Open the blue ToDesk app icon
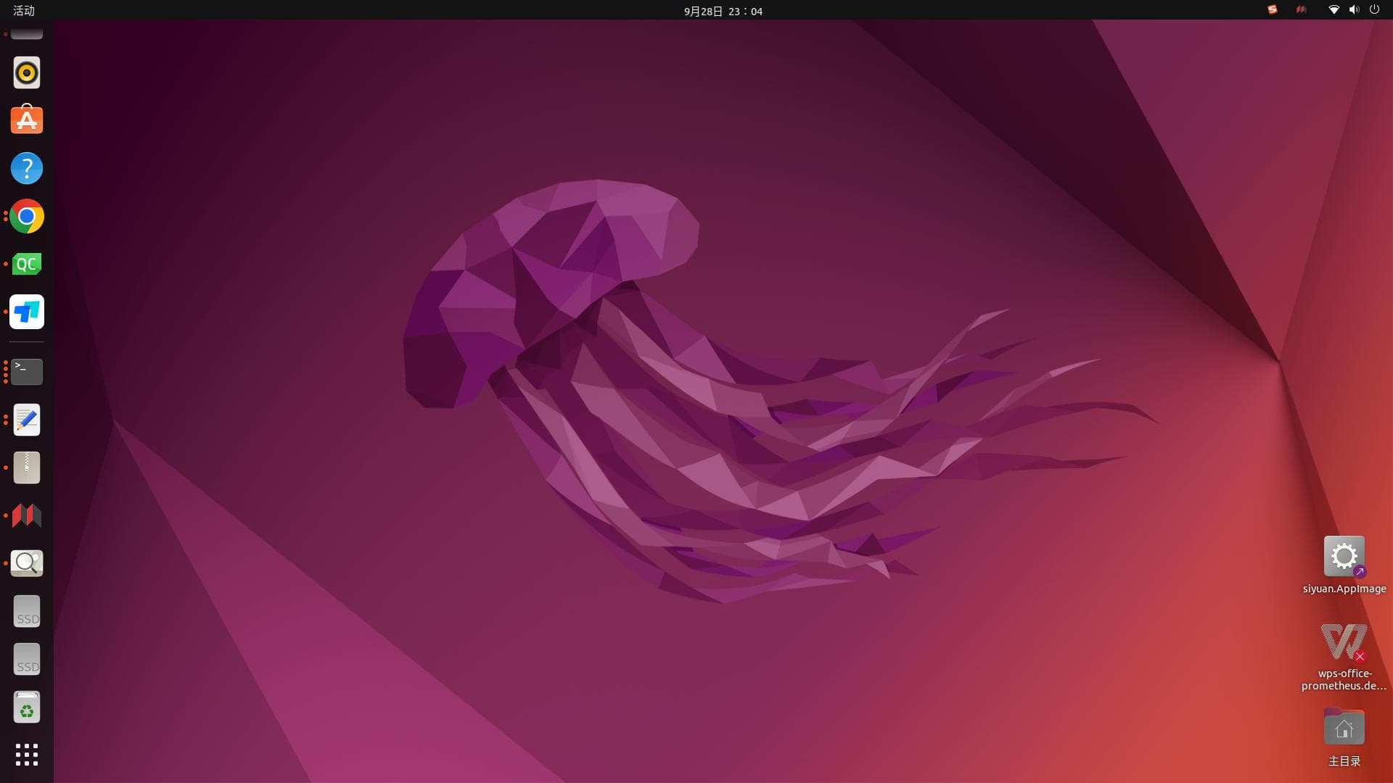Viewport: 1393px width, 783px height. tap(27, 312)
